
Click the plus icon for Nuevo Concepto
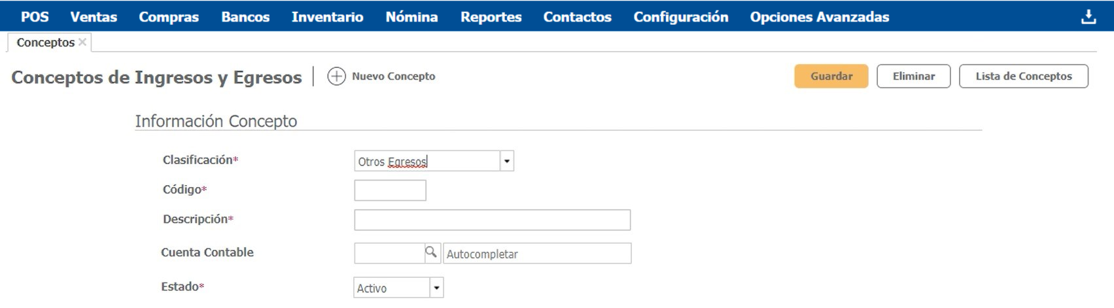pyautogui.click(x=336, y=77)
